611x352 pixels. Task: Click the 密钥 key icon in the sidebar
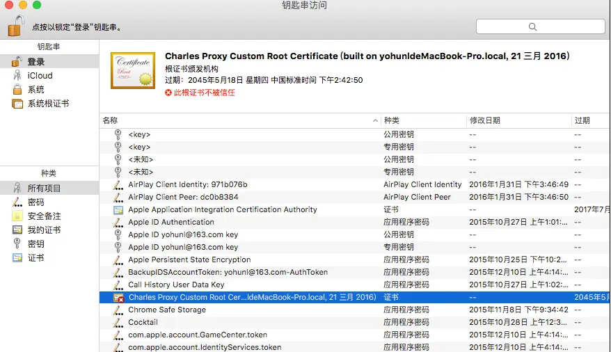coord(17,243)
